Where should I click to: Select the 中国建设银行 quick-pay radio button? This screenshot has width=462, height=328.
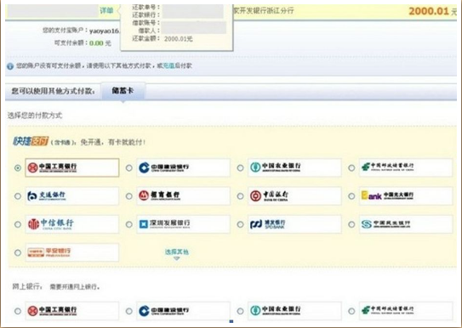click(129, 167)
